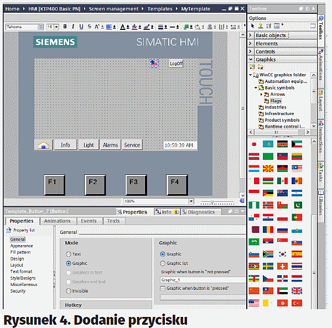Open the Events tab
Screen dimensions: 332x328
pyautogui.click(x=89, y=221)
